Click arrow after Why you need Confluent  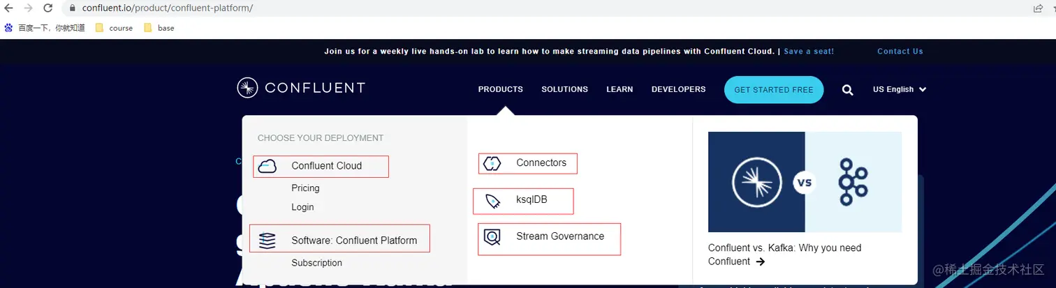click(761, 262)
